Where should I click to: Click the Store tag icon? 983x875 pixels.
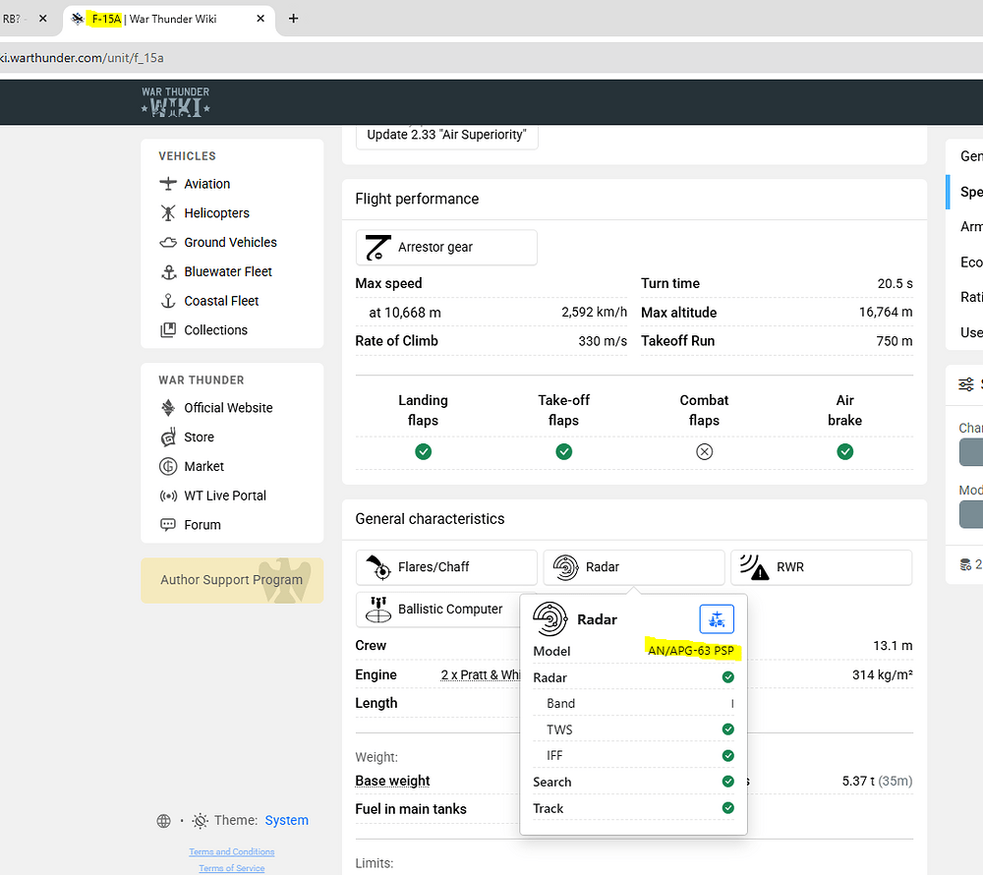pyautogui.click(x=168, y=437)
